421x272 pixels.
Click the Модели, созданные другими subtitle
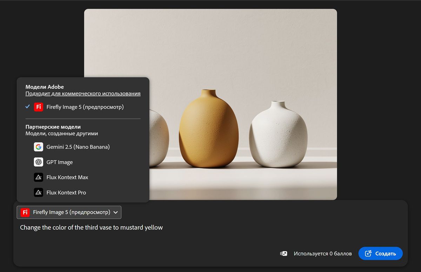click(x=62, y=134)
